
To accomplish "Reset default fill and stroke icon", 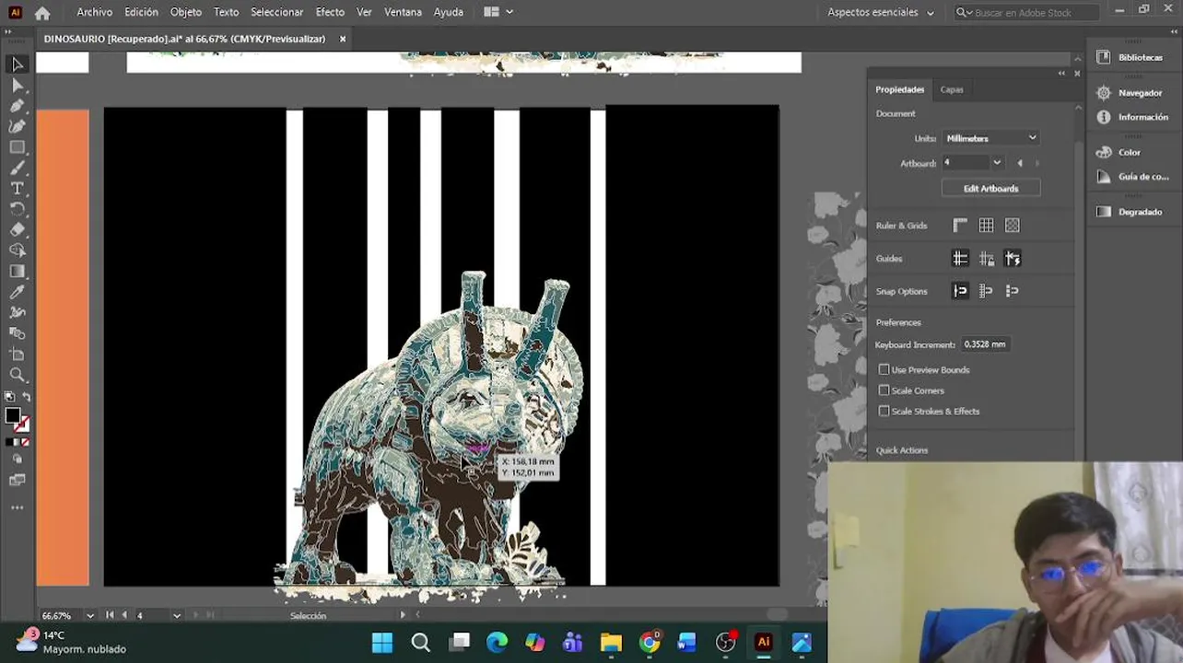I will [9, 398].
